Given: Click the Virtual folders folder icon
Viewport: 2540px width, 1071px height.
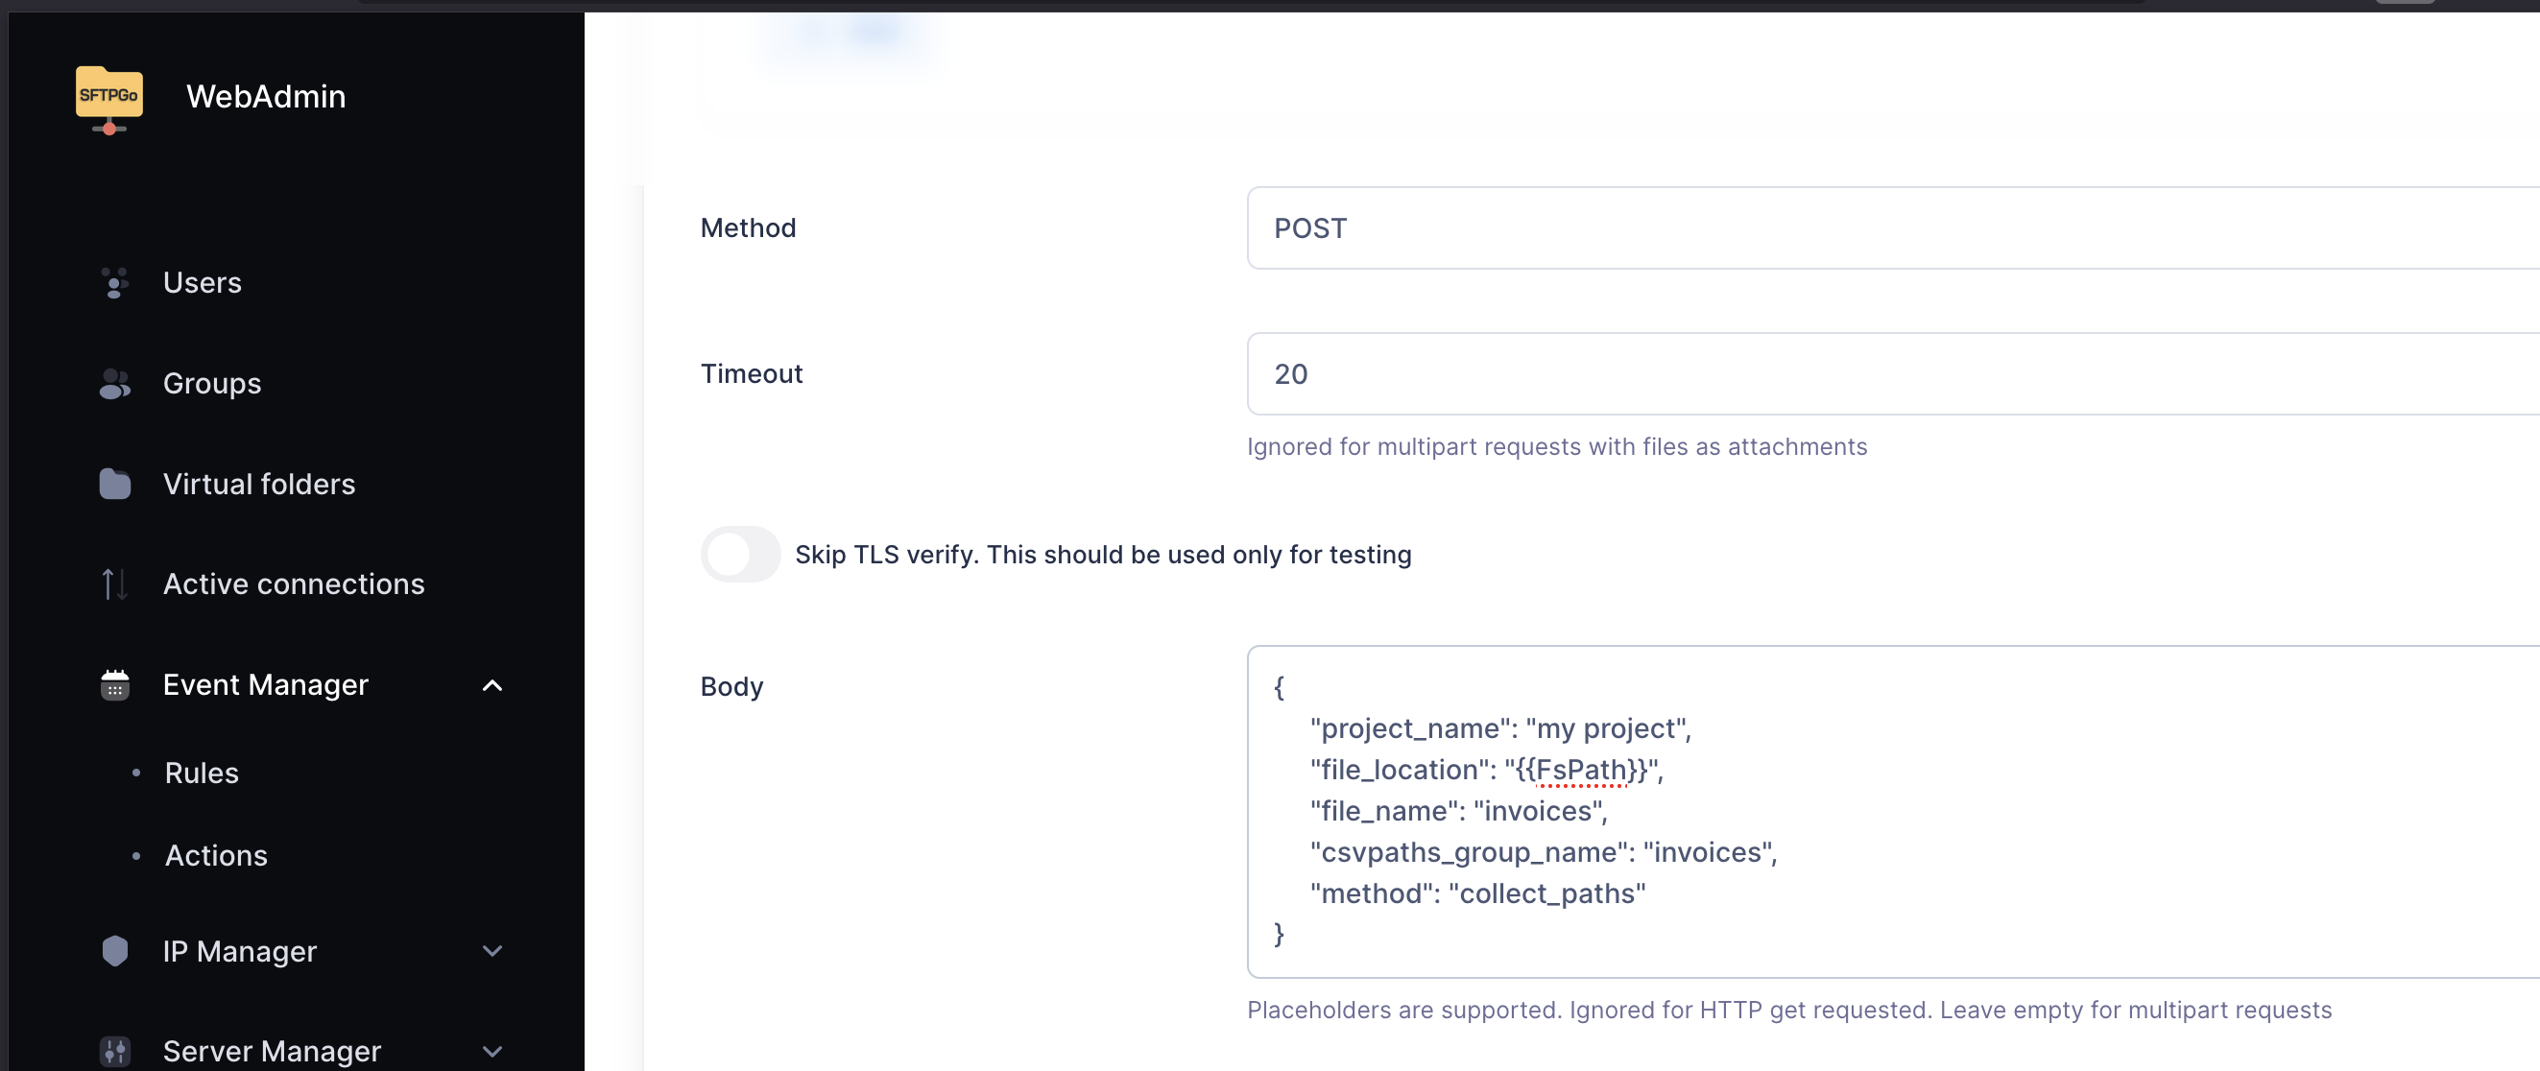Looking at the screenshot, I should coord(114,485).
